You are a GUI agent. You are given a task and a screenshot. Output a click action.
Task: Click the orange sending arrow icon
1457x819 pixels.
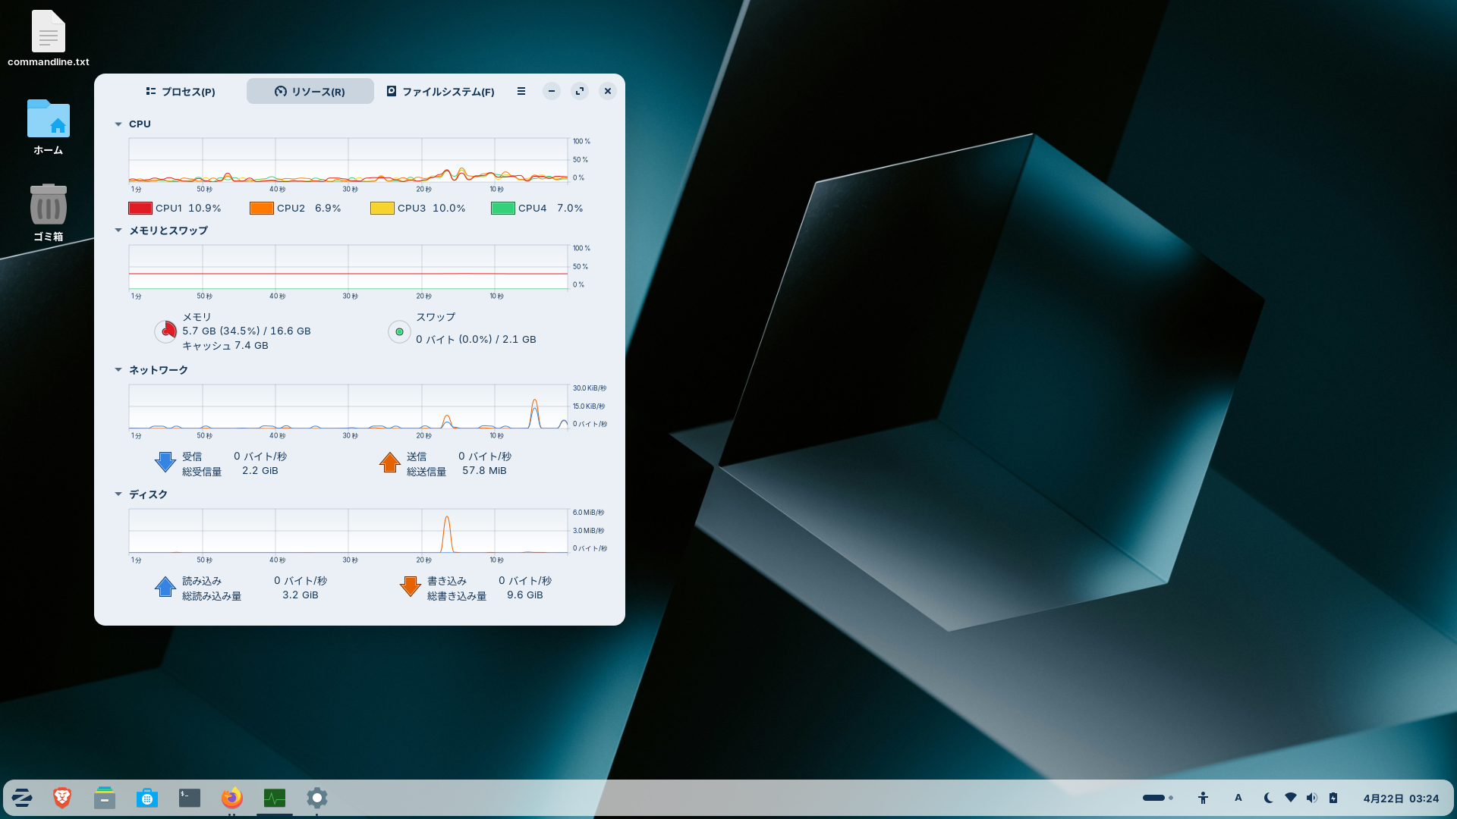(x=389, y=463)
